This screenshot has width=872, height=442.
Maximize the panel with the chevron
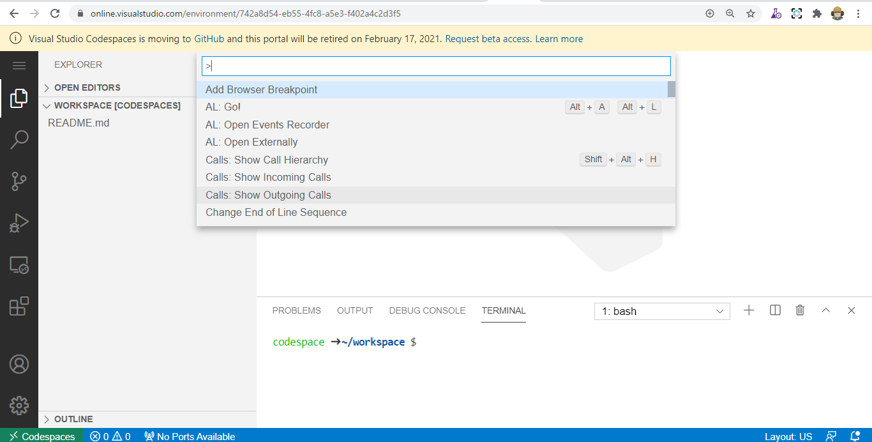pos(825,310)
